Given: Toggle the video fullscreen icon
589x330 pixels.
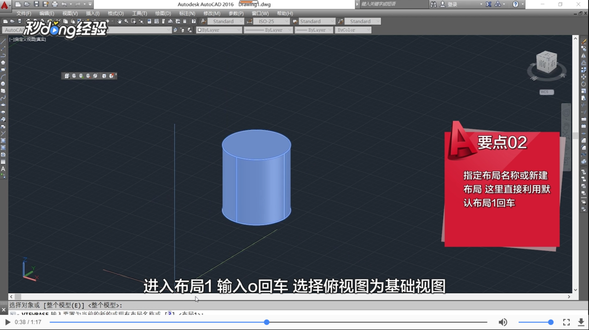Looking at the screenshot, I should coord(566,322).
